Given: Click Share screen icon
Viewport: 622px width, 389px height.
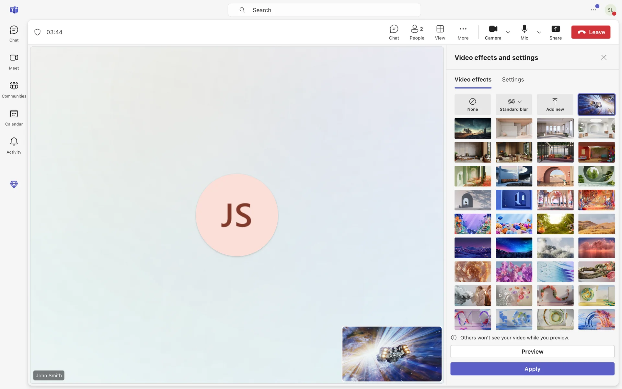Looking at the screenshot, I should (555, 32).
